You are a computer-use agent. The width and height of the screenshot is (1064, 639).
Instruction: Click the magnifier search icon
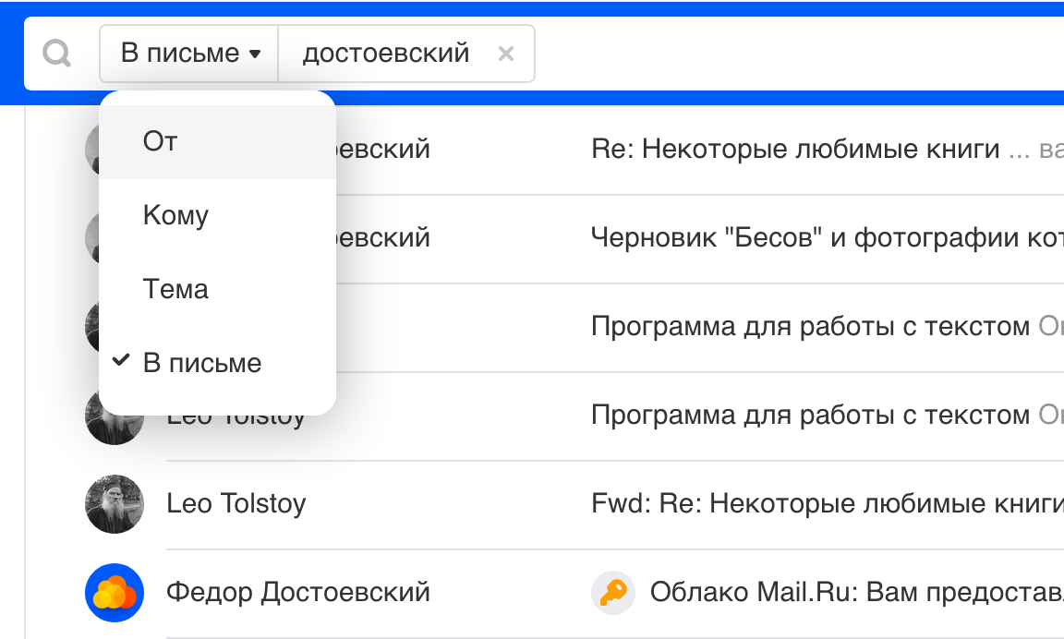pyautogui.click(x=57, y=54)
